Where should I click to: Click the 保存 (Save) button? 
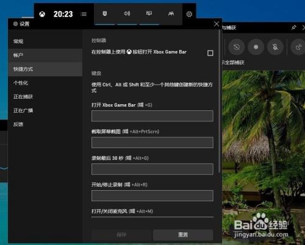[121, 235]
